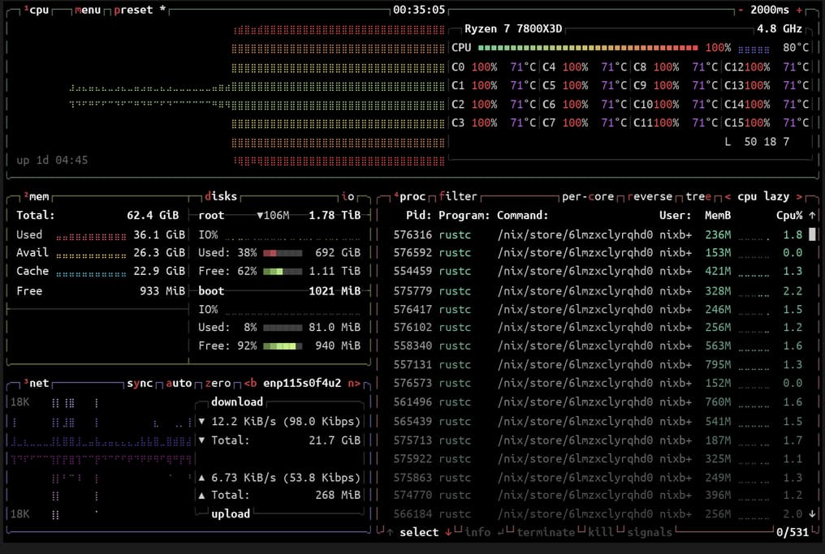The width and height of the screenshot is (825, 554).
Task: Click the down arrow after select
Action: [x=448, y=532]
